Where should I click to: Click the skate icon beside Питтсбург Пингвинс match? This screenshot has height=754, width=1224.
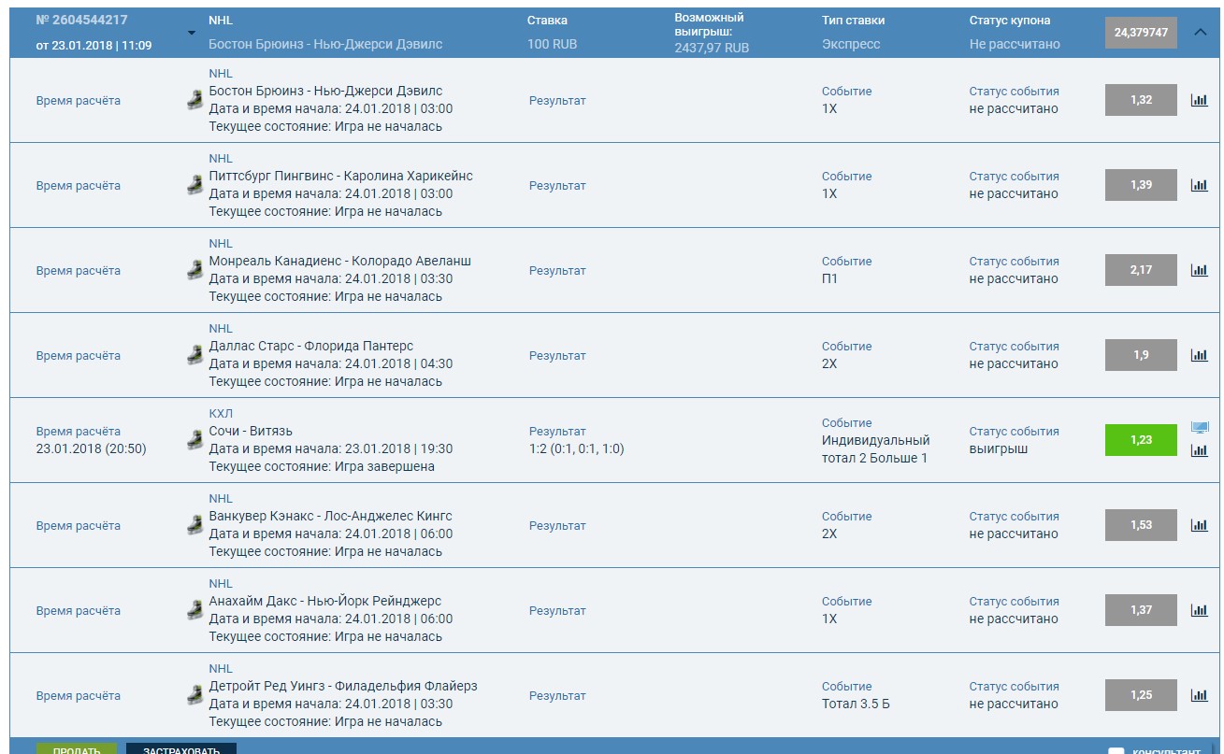tap(194, 185)
